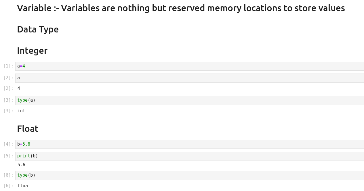Select the Data Type heading
Image resolution: width=364 pixels, height=191 pixels.
(x=38, y=29)
